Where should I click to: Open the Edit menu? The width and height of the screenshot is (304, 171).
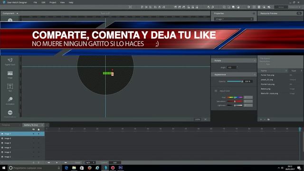(43, 2)
